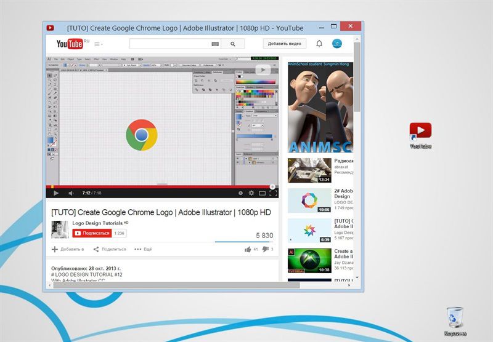This screenshot has height=342, width=493.
Task: Mute the video volume speaker icon
Action: pyautogui.click(x=71, y=193)
